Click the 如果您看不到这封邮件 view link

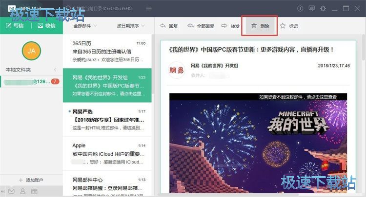pyautogui.click(x=298, y=97)
